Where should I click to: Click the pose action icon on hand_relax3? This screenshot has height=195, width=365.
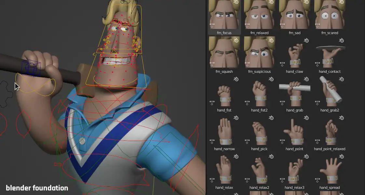[x=282, y=180]
